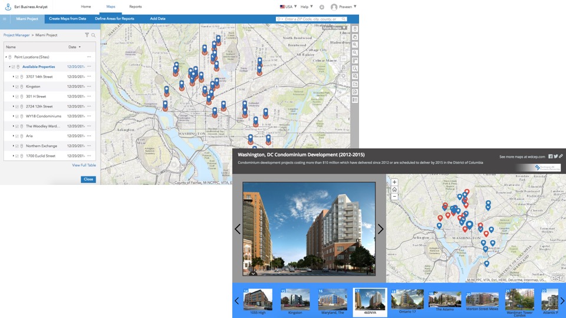Zoom in on the condominium development map
This screenshot has width=566, height=318.
point(394,183)
